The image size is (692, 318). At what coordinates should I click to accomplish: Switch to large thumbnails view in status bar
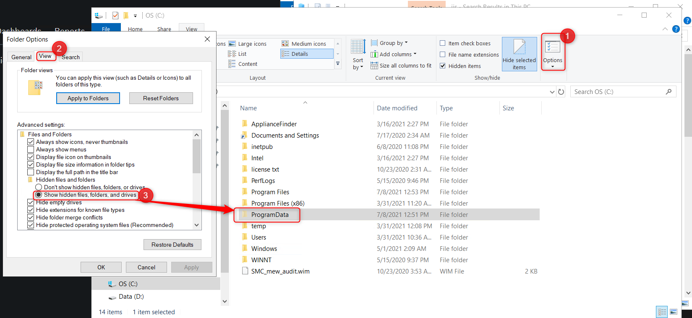674,312
